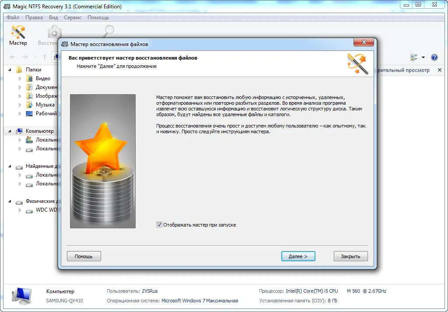Image resolution: width=448 pixels, height=312 pixels.
Task: Select the Компьютер icon in tree
Action: 19,131
